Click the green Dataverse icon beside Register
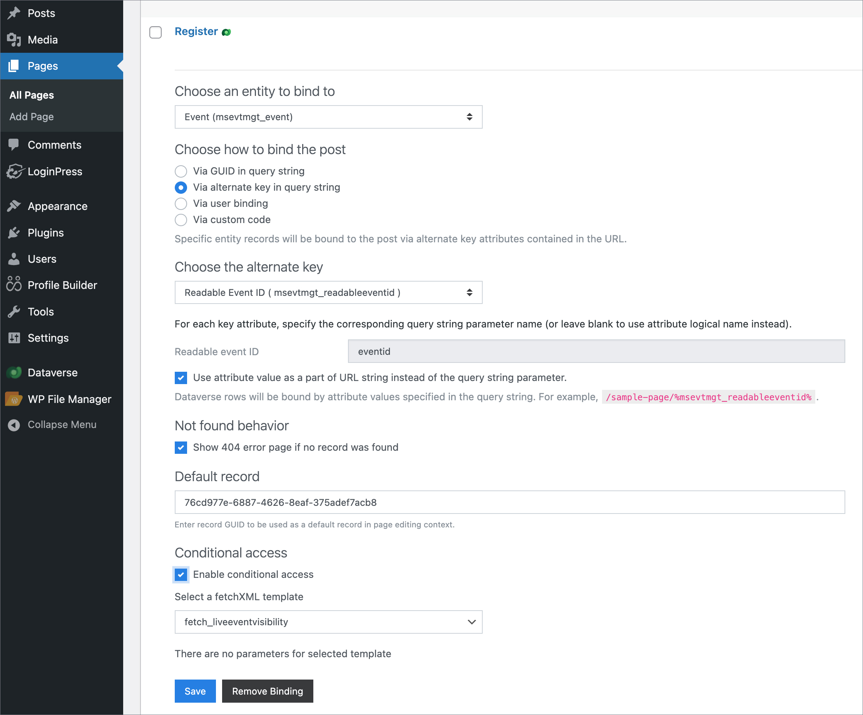 click(x=226, y=32)
